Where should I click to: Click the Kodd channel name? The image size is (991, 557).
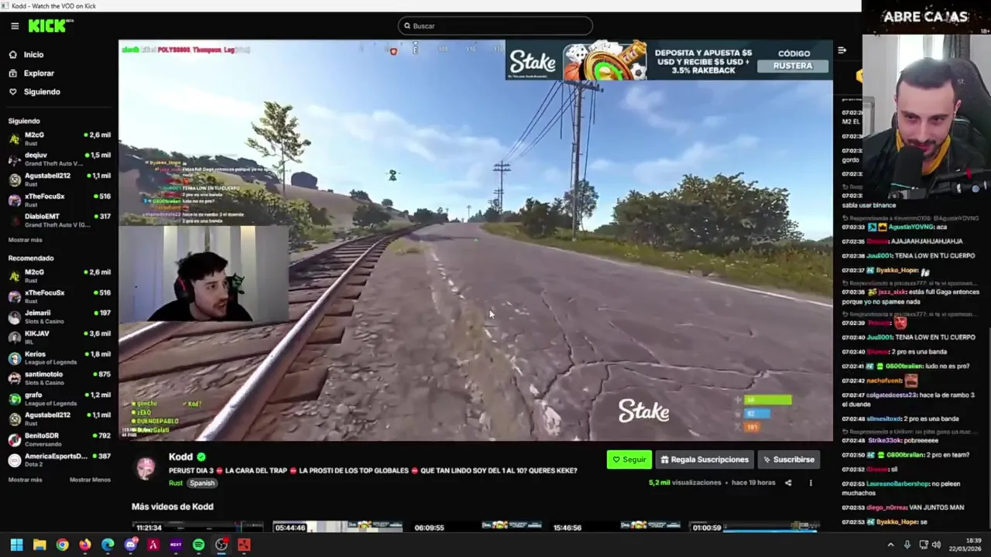click(x=180, y=456)
